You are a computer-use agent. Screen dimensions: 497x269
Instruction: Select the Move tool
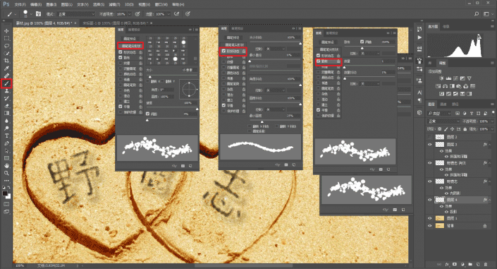[6, 31]
